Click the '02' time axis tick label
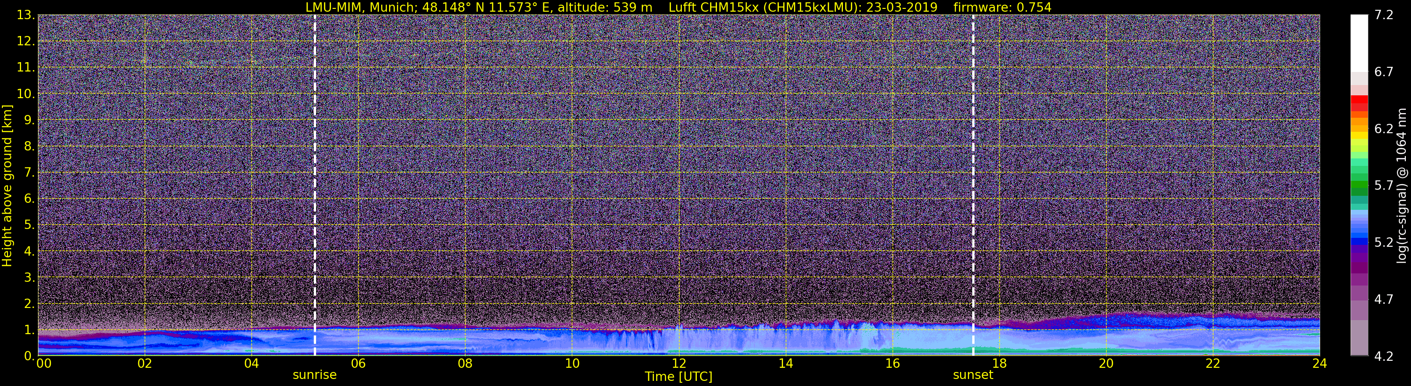Screen dimensions: 1411x386 (x=144, y=364)
